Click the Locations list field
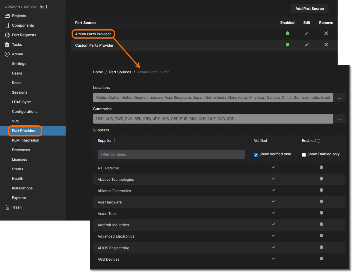This screenshot has width=352, height=272. point(213,98)
